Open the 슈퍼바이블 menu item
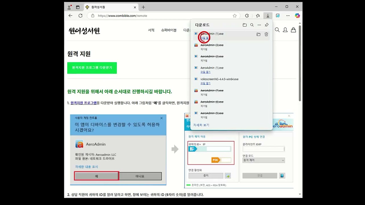The height and width of the screenshot is (205, 365). point(169,30)
